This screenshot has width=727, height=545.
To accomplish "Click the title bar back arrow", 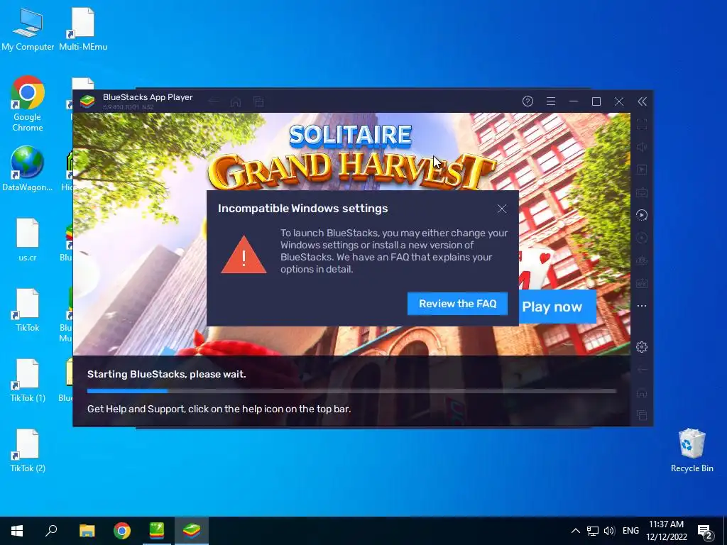I will pyautogui.click(x=213, y=101).
